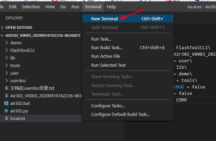Expand the demo folder
The width and height of the screenshot is (216, 141).
(x=41, y=43)
